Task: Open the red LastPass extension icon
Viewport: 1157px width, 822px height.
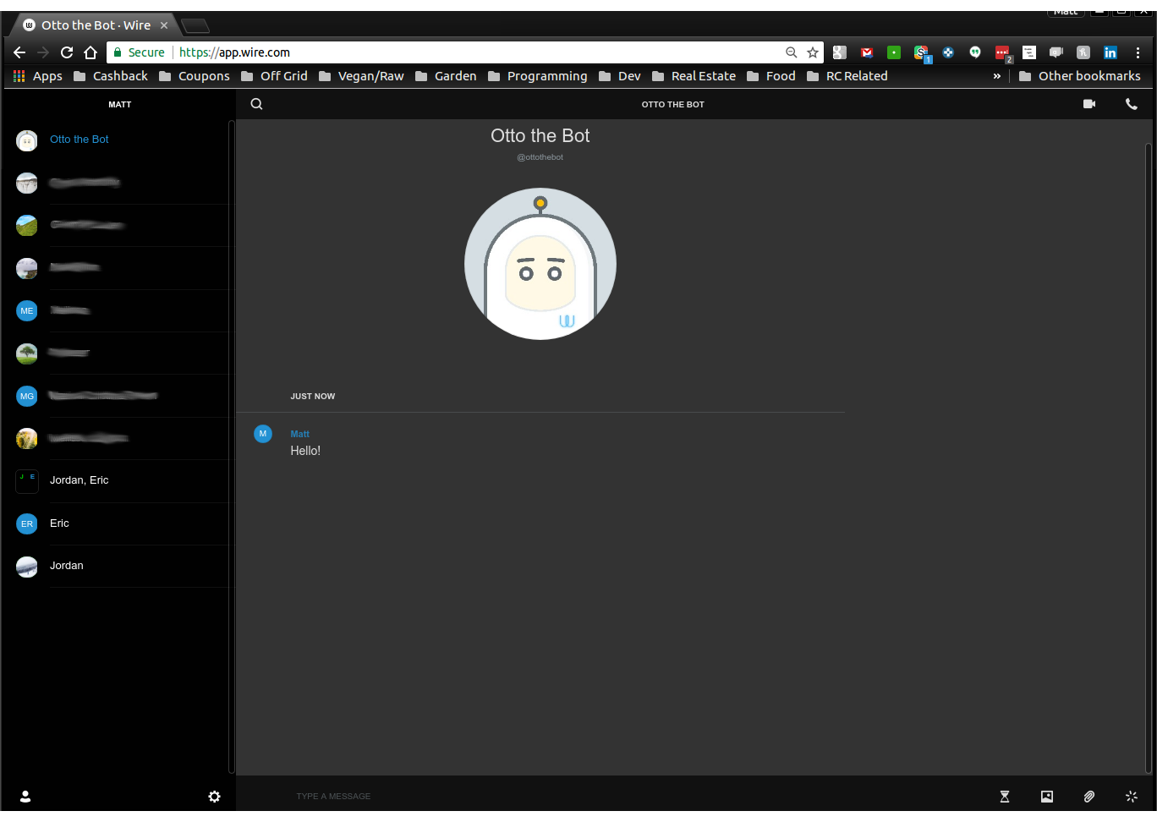Action: [1002, 53]
